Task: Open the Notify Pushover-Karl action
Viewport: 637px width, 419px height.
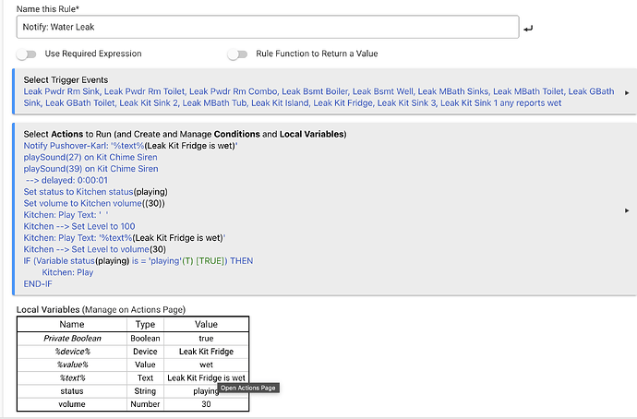Action: pos(131,146)
